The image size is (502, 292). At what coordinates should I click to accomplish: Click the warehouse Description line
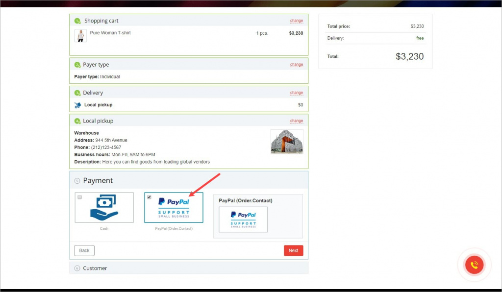(142, 162)
